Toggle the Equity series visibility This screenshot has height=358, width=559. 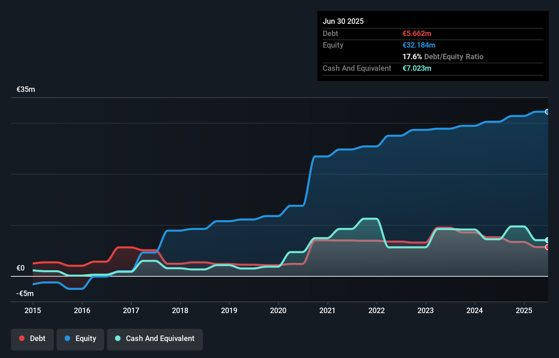point(80,339)
